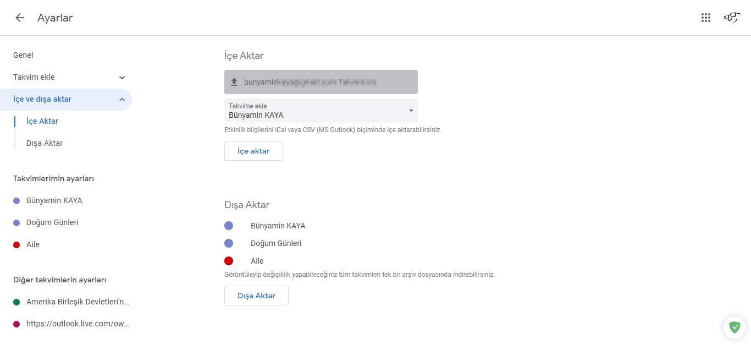
Task: Select Genel in the settings sidebar
Action: (x=23, y=55)
